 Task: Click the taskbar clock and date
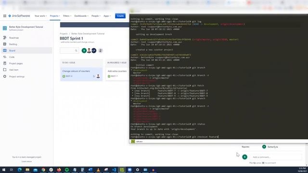(x=303, y=170)
